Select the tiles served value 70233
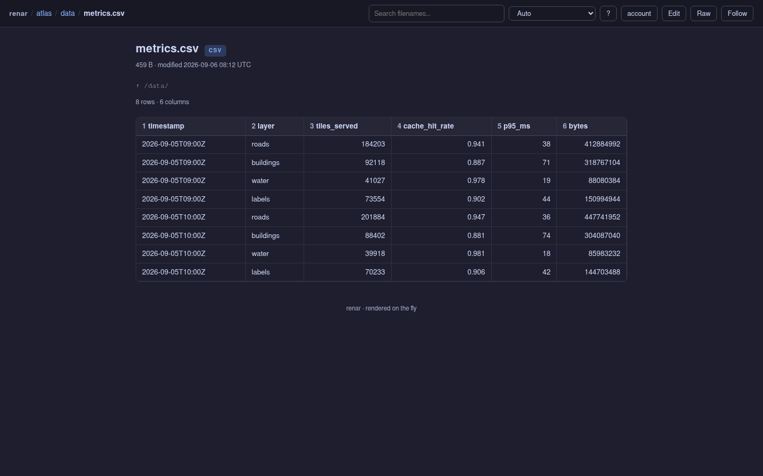763x476 pixels. [x=375, y=272]
